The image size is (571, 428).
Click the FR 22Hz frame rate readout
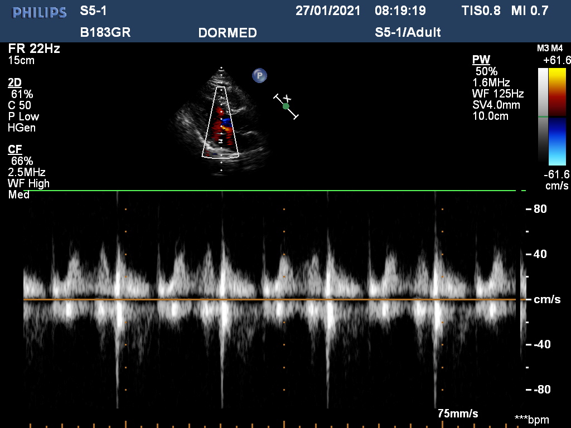34,48
